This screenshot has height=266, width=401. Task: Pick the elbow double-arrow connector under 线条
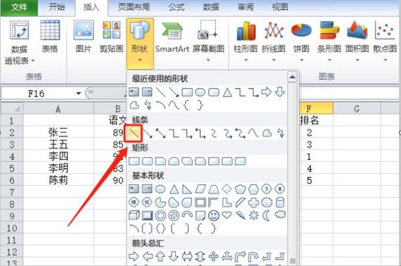[x=200, y=133]
